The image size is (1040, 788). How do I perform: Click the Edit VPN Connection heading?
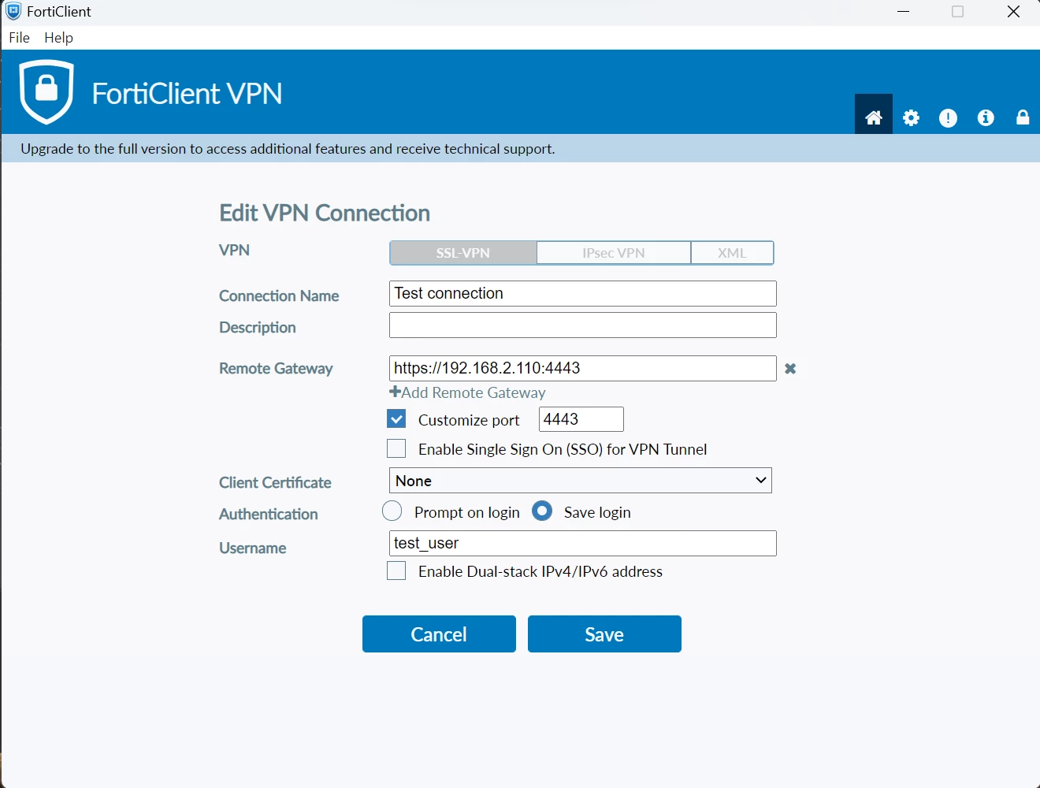pyautogui.click(x=325, y=213)
